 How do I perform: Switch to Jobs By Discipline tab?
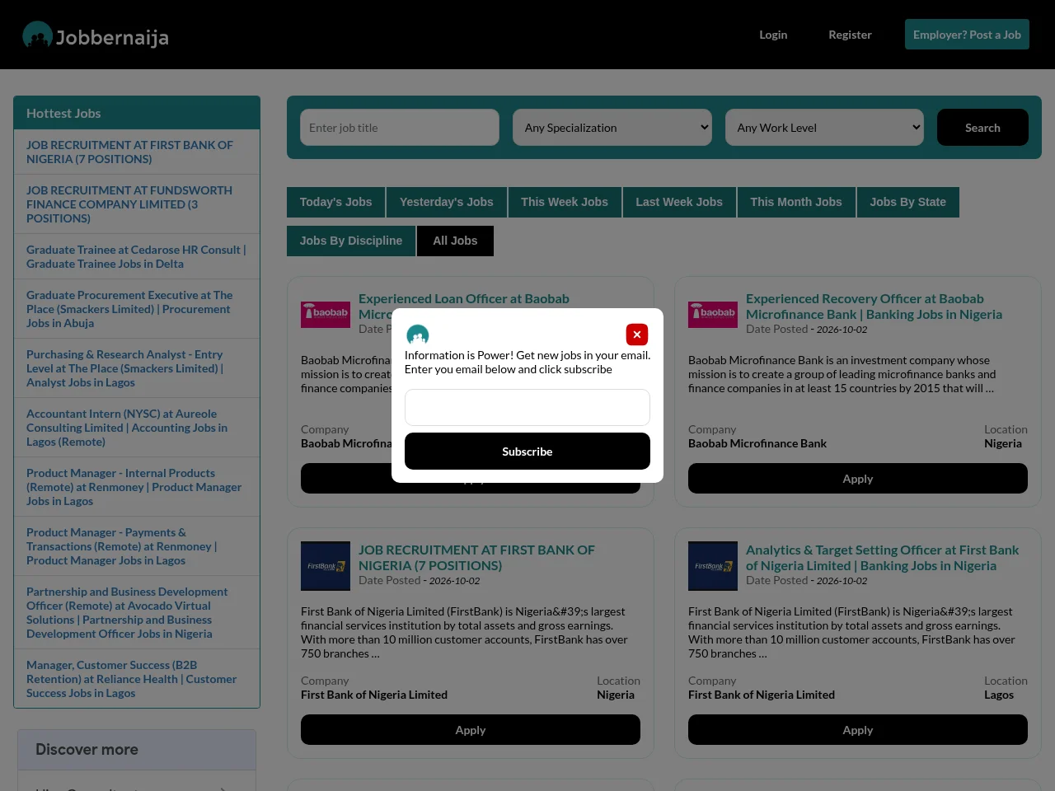(x=351, y=241)
